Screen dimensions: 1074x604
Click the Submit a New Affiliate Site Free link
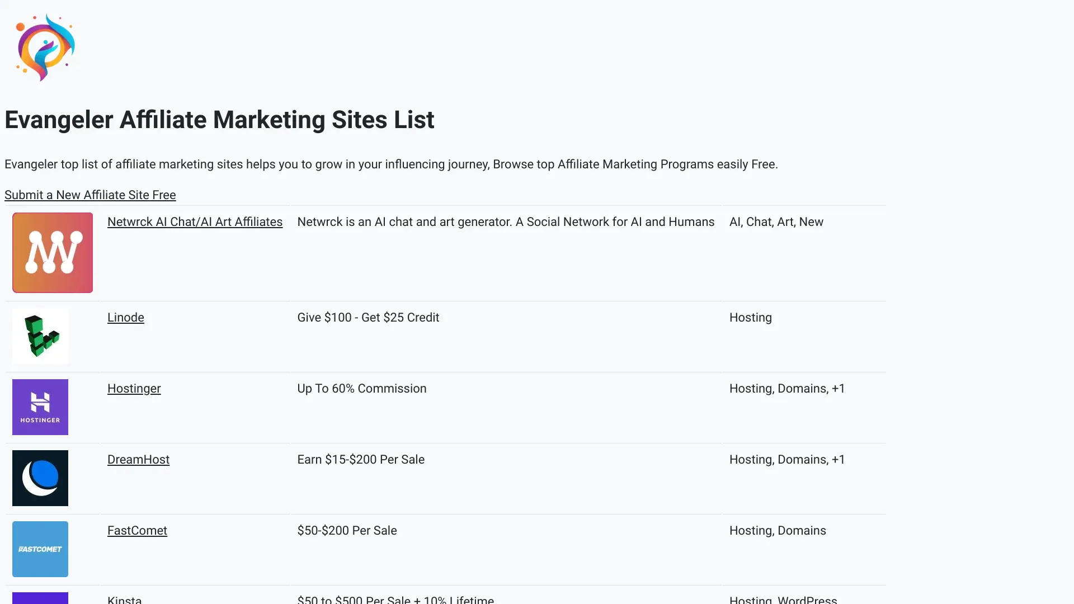tap(90, 194)
